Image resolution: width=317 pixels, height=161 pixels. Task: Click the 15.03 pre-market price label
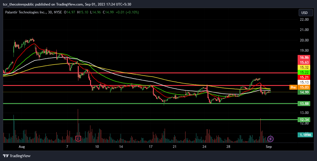[304, 87]
